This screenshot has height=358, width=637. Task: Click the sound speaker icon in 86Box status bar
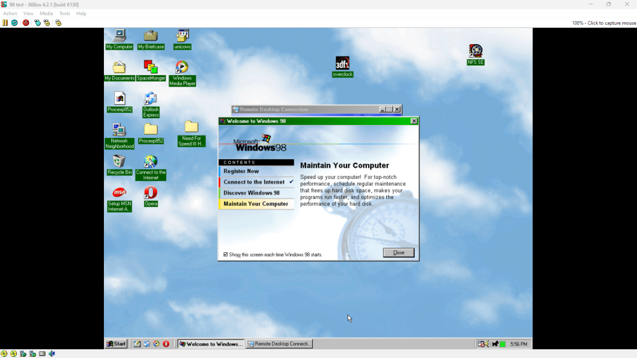pos(52,354)
